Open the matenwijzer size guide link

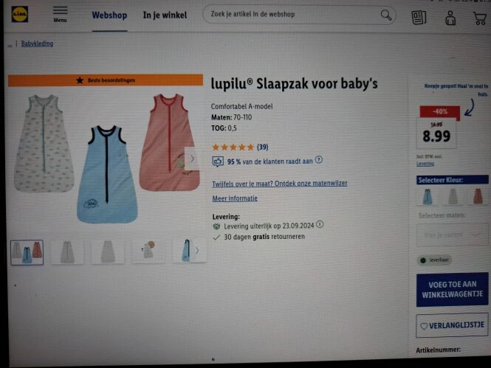click(x=280, y=184)
